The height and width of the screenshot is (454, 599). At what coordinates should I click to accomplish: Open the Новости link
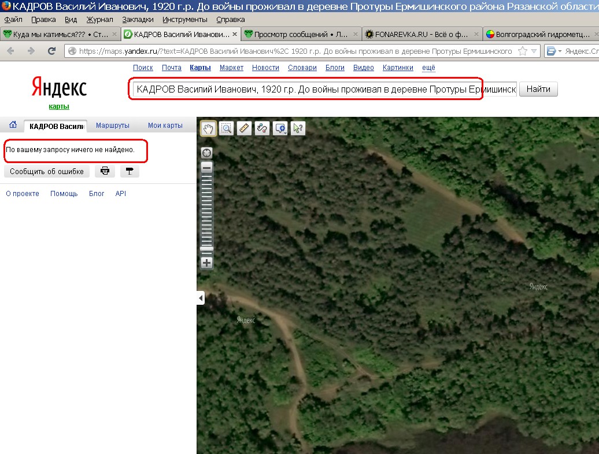(x=265, y=68)
